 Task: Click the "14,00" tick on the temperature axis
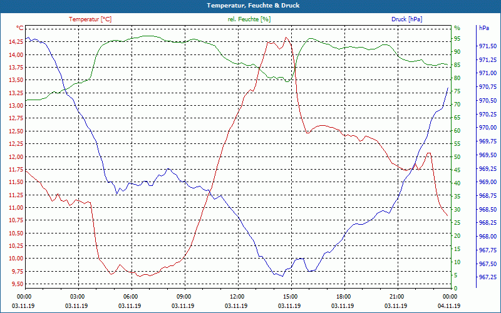click(x=16, y=54)
